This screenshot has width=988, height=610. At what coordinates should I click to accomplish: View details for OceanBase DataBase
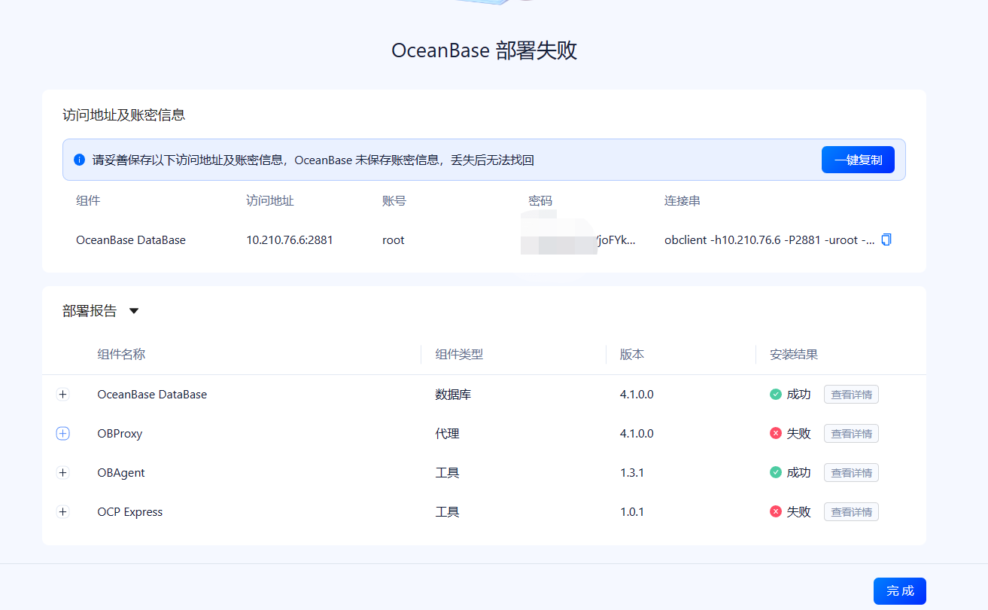(851, 394)
